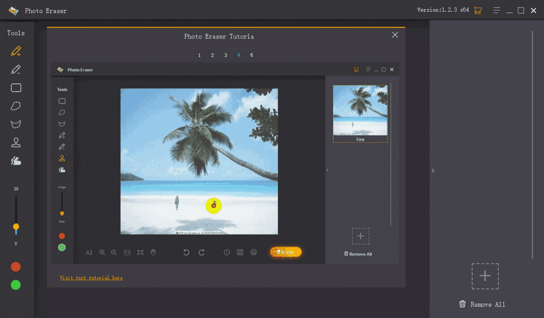Screen dimensions: 544x318
Task: Select the lasso selection tool
Action: click(x=16, y=106)
